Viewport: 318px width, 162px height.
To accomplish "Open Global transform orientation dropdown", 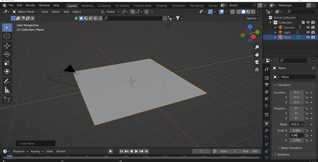I will 110,12.
